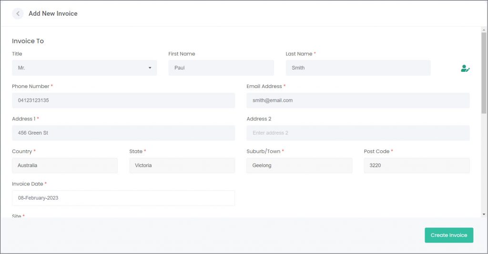Click the Phone Number input field
The width and height of the screenshot is (488, 254).
[123, 100]
